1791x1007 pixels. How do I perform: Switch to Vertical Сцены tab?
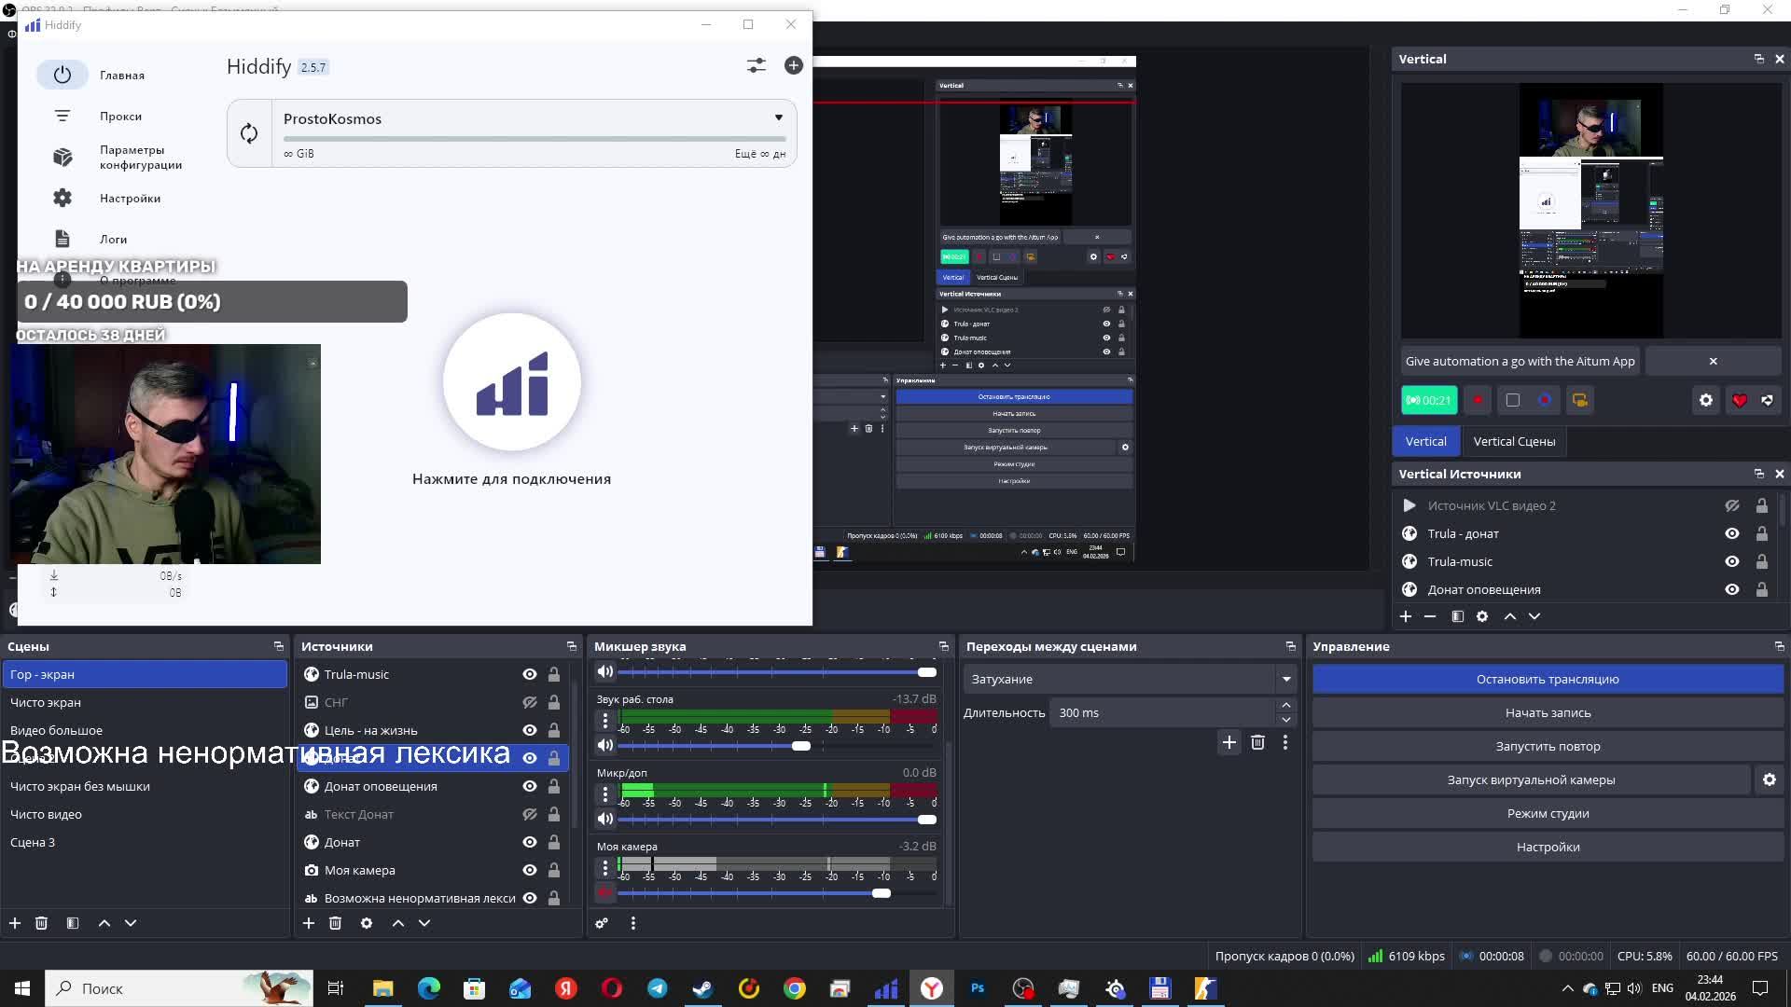point(1513,441)
